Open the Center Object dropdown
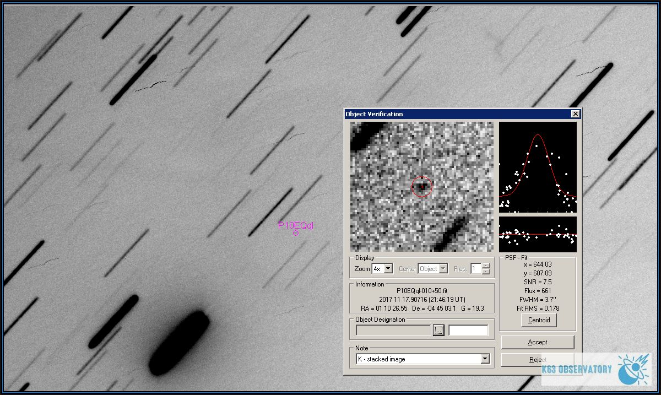The image size is (661, 395). coord(443,269)
